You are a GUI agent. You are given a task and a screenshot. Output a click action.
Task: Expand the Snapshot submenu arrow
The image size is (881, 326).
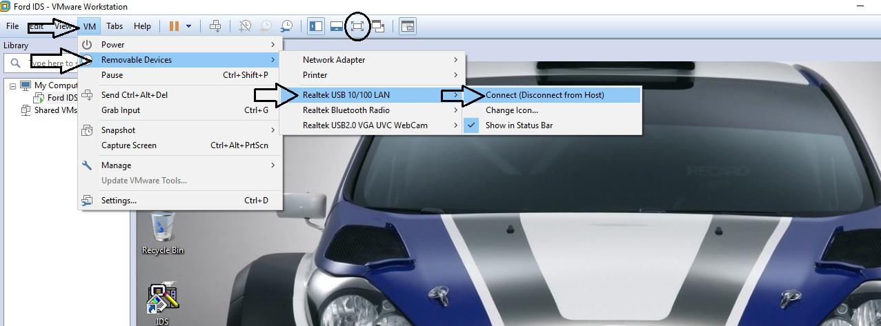coord(273,130)
